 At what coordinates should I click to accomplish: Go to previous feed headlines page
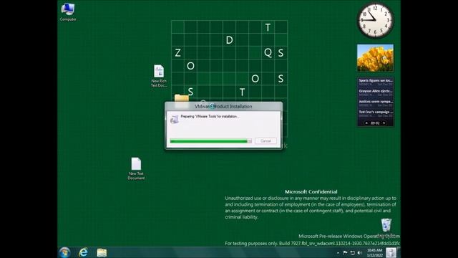coord(366,123)
